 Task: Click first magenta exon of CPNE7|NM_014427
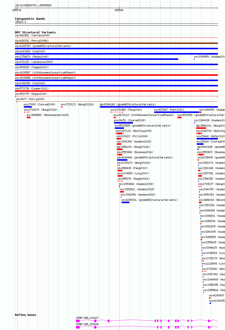click(78, 321)
